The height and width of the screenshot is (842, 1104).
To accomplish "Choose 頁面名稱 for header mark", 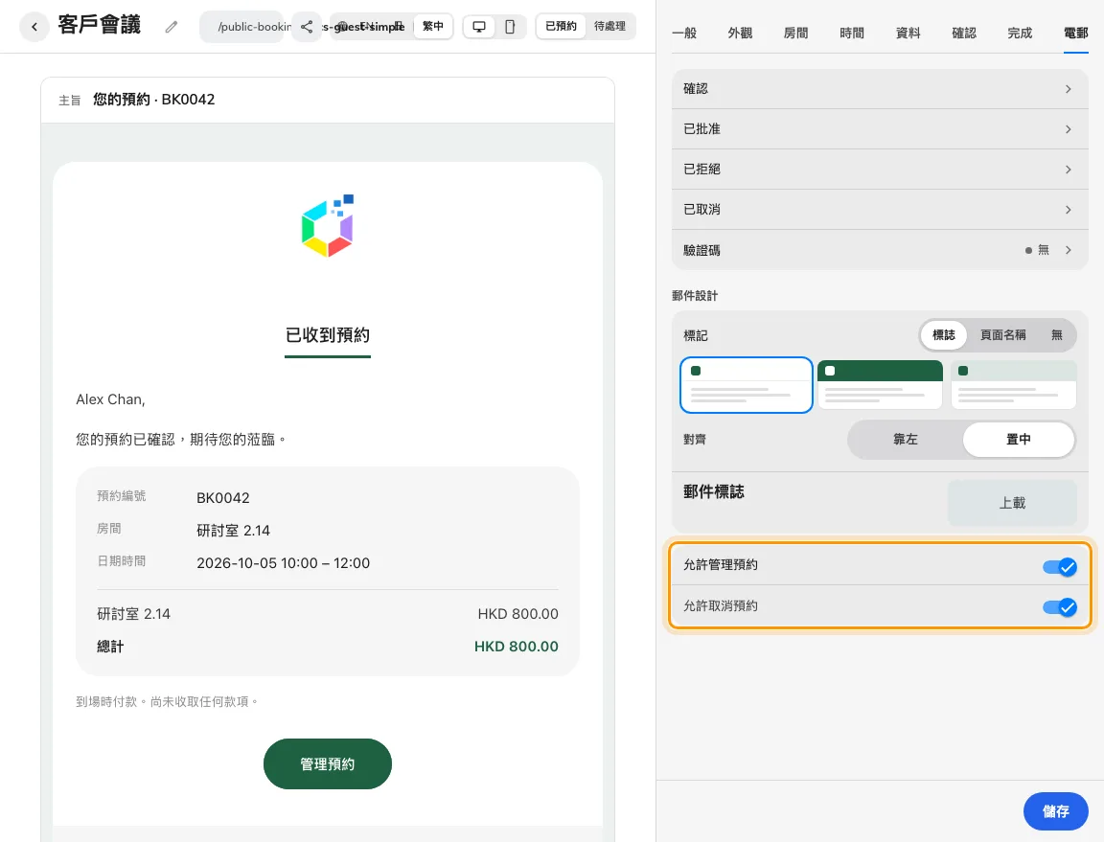I will click(1002, 335).
